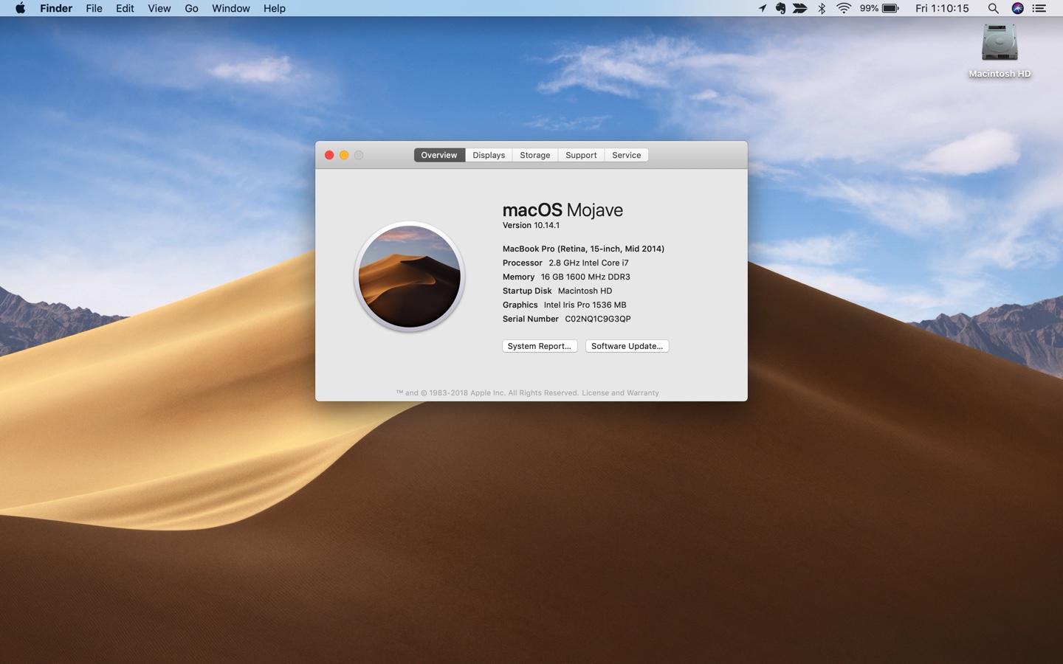Open the Support tab
1063x664 pixels.
click(x=581, y=155)
